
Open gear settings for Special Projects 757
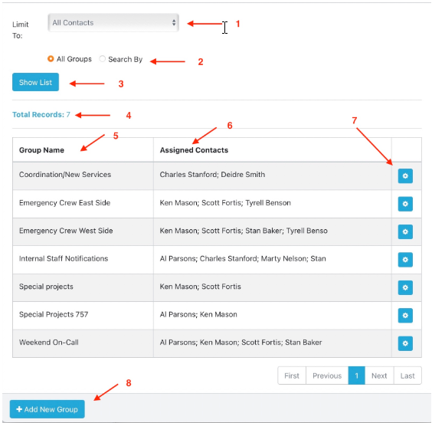[x=405, y=315]
